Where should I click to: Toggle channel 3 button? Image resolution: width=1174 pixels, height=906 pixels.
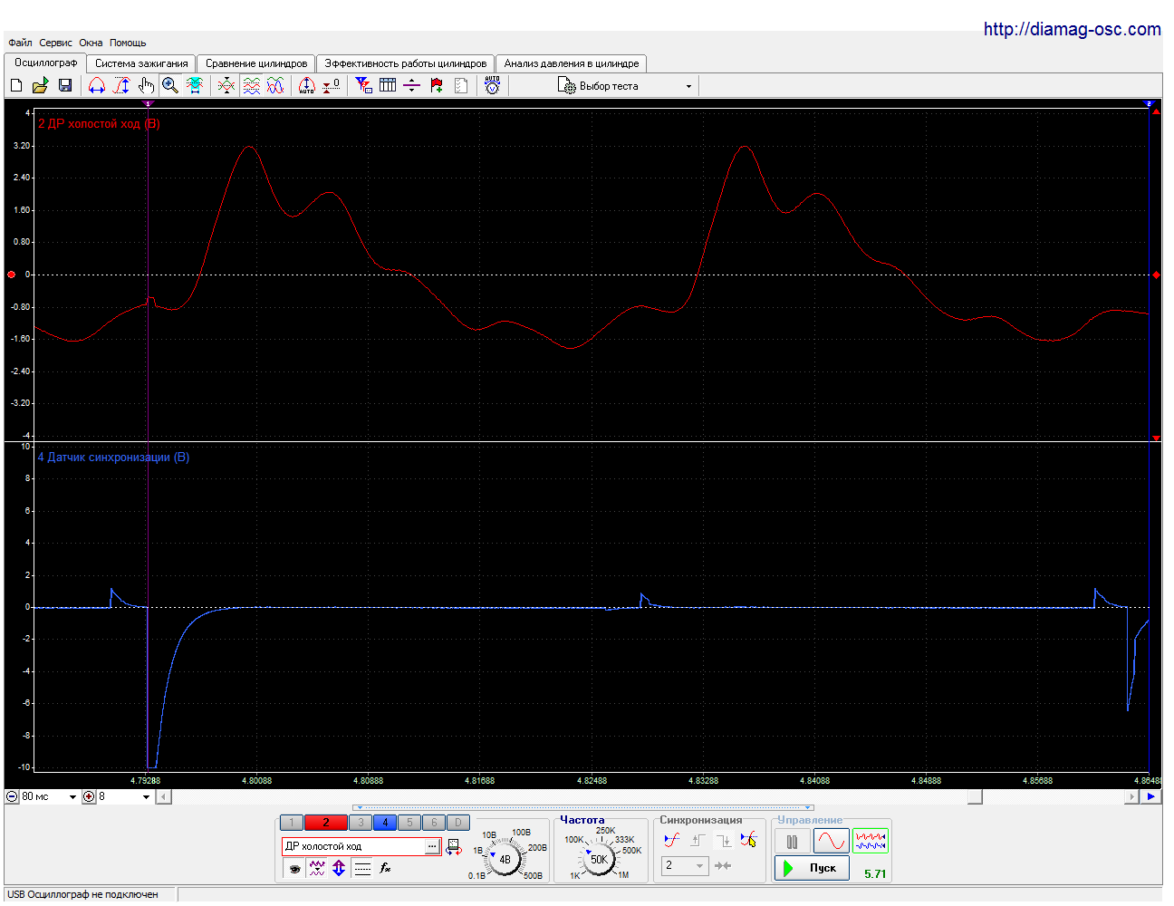pos(361,823)
